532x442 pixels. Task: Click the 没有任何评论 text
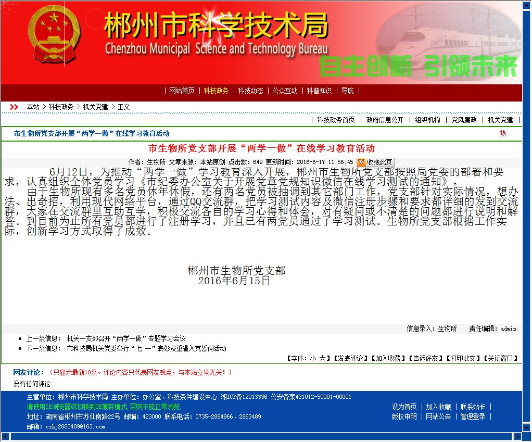point(32,384)
